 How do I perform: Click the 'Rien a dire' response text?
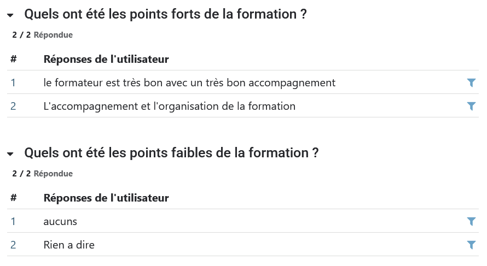(69, 245)
